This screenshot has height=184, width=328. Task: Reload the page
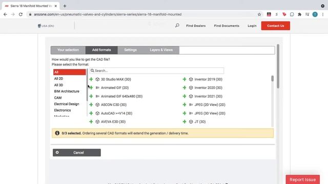click(20, 14)
